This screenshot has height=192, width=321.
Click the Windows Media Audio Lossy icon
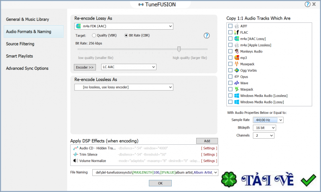[237, 102]
